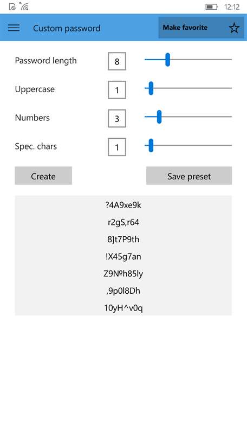The height and width of the screenshot is (439, 247).
Task: Focus the Uppercase count value box
Action: (x=117, y=90)
